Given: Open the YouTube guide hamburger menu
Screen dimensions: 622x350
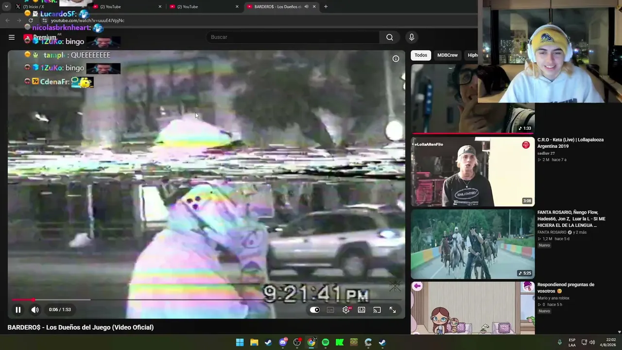Looking at the screenshot, I should pyautogui.click(x=12, y=37).
